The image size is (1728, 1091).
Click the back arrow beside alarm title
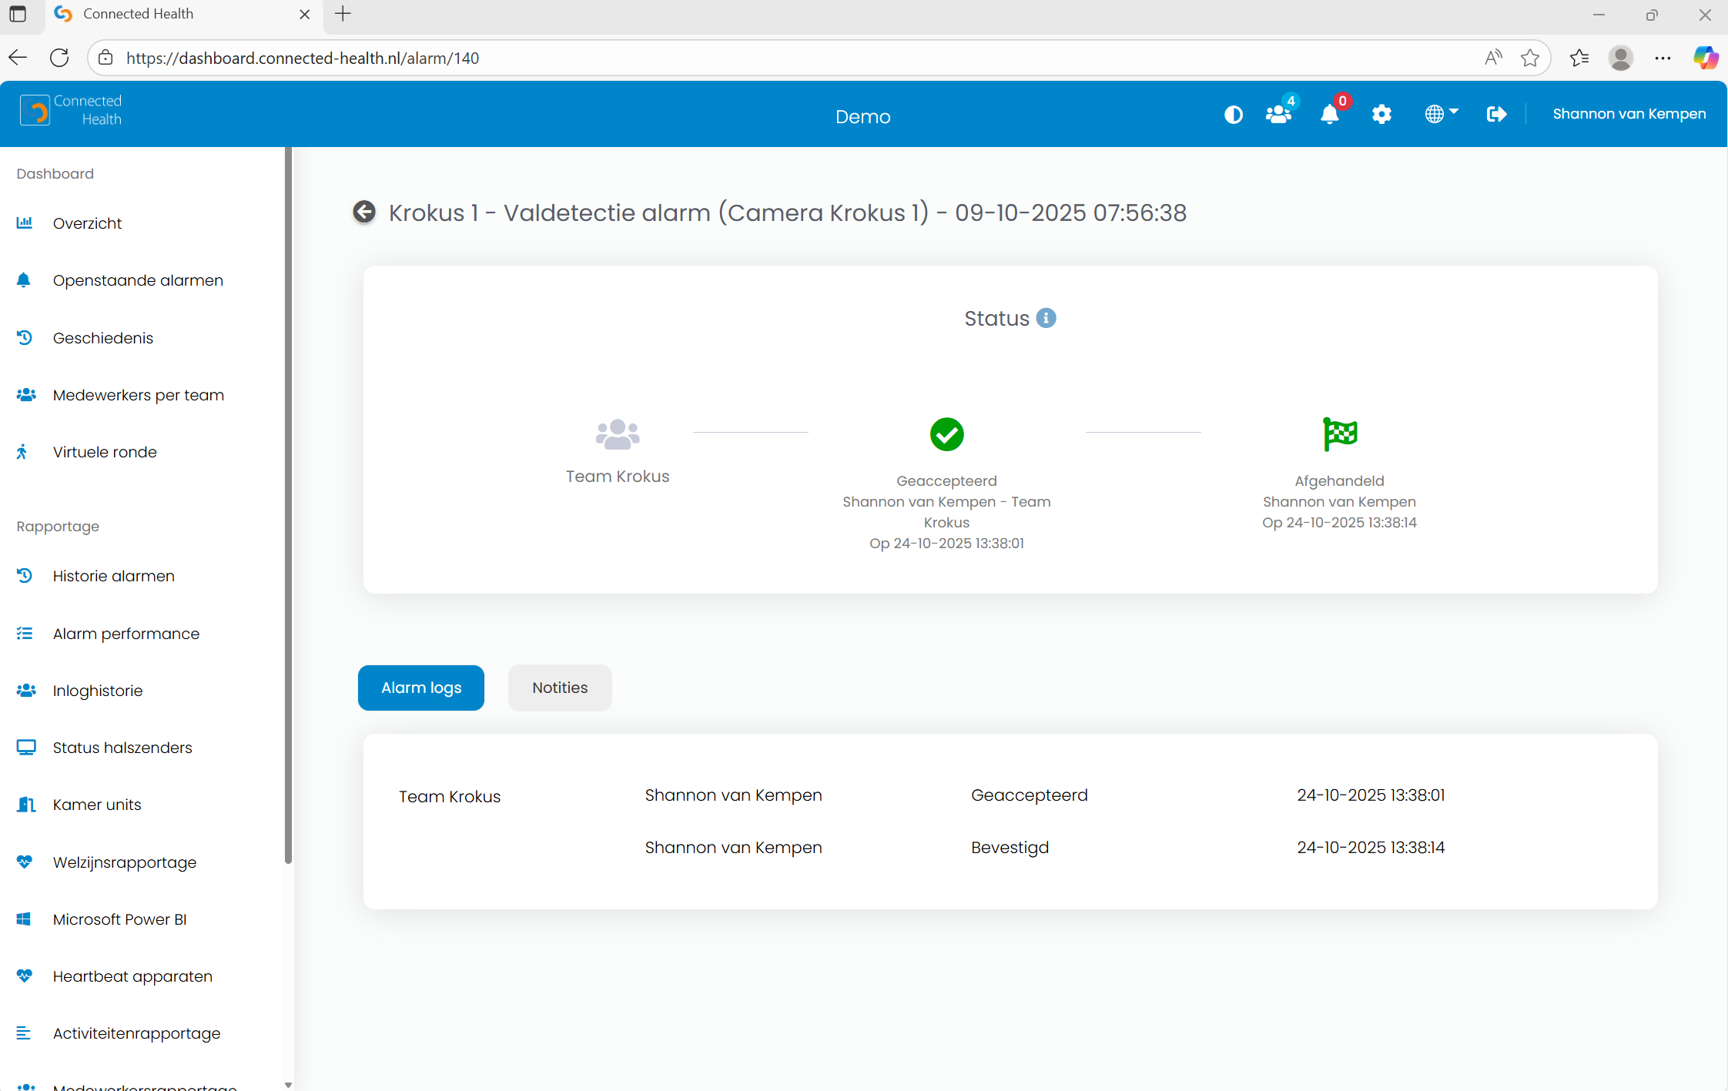[364, 212]
